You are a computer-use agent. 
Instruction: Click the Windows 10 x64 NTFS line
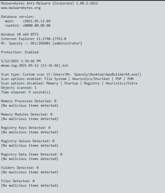(20, 34)
